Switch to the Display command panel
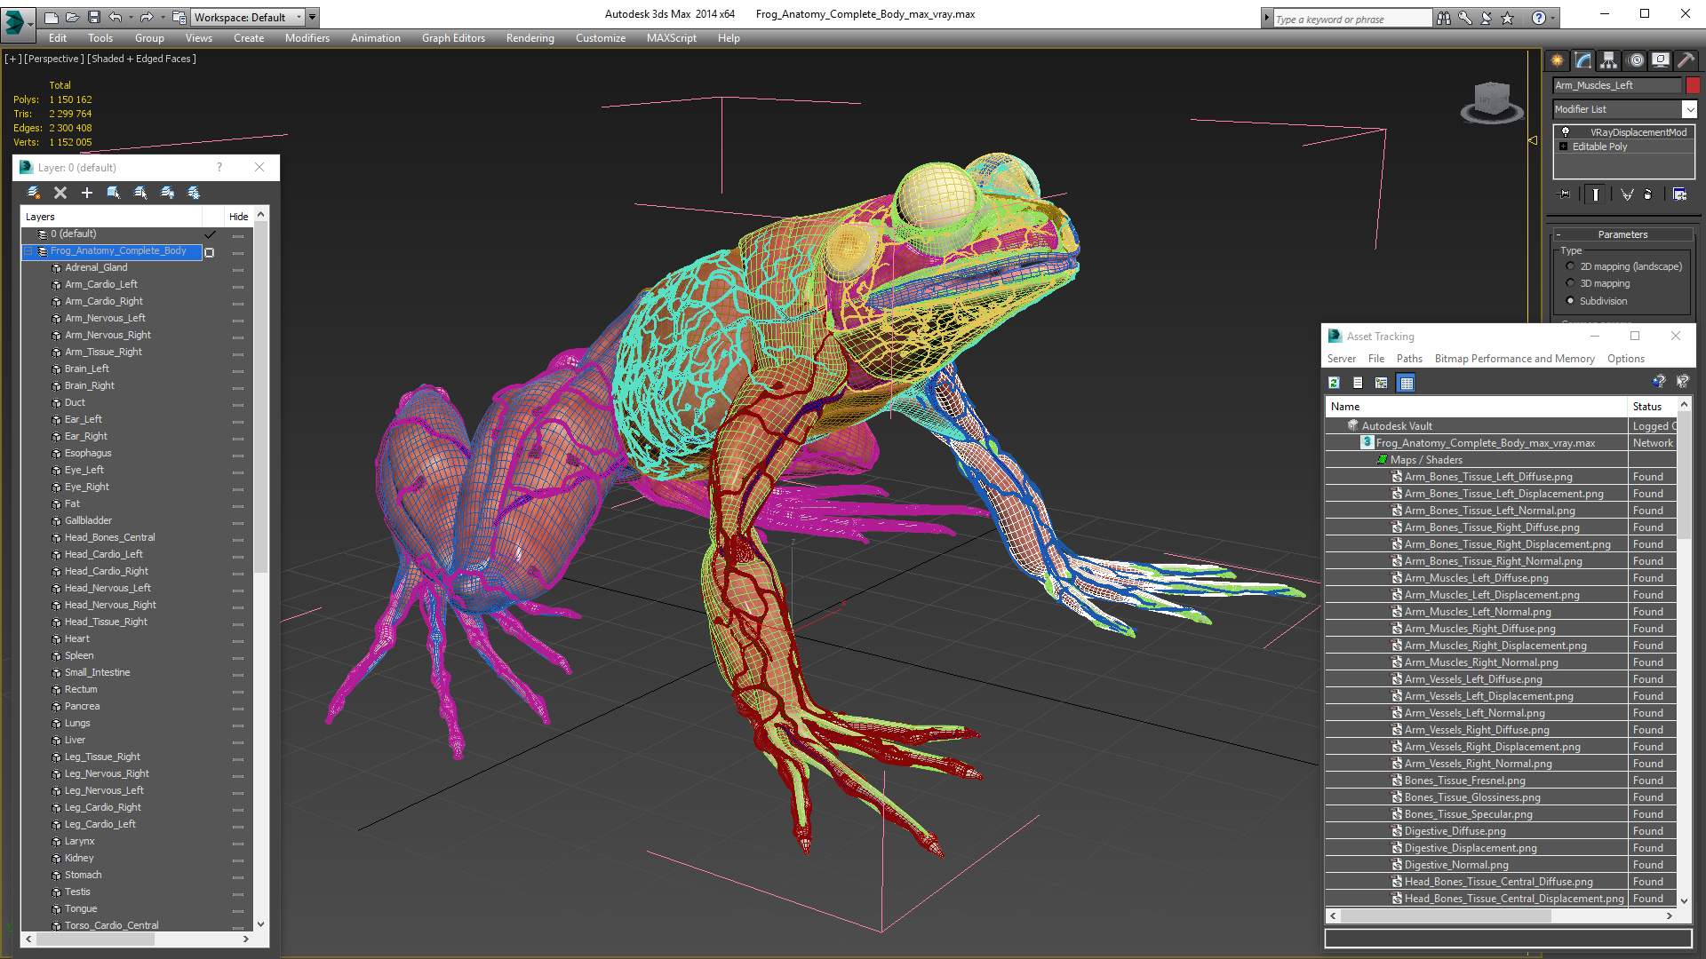This screenshot has height=959, width=1706. (1661, 60)
